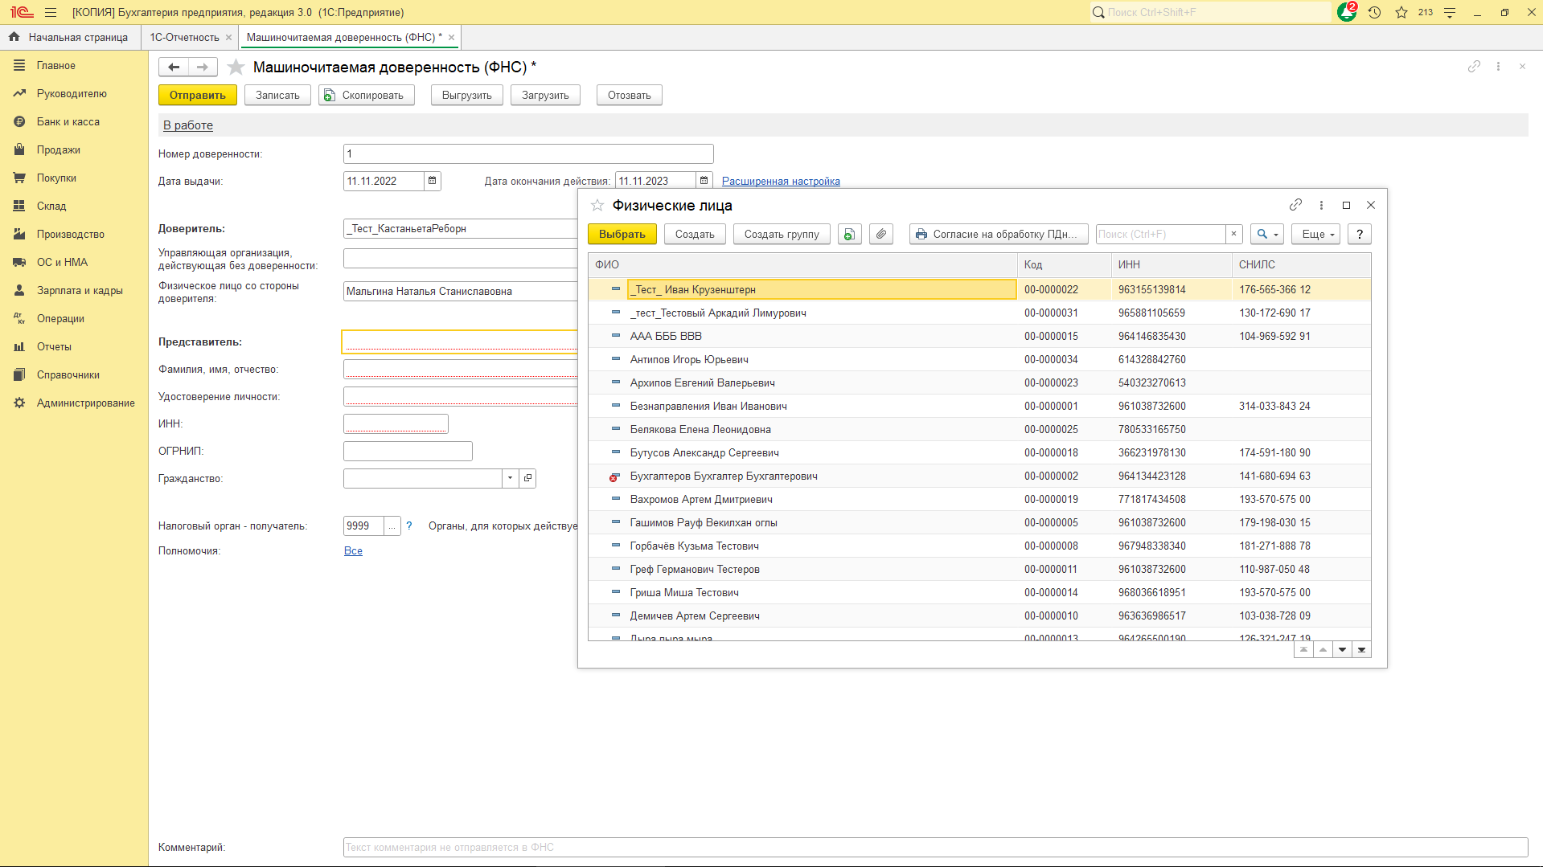Click the Загрузить button

click(545, 95)
